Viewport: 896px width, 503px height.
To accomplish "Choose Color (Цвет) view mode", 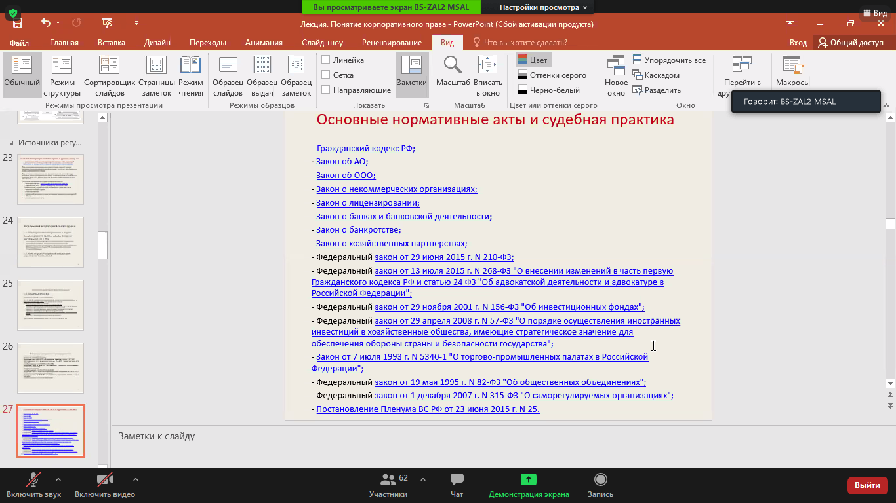I will (x=533, y=60).
